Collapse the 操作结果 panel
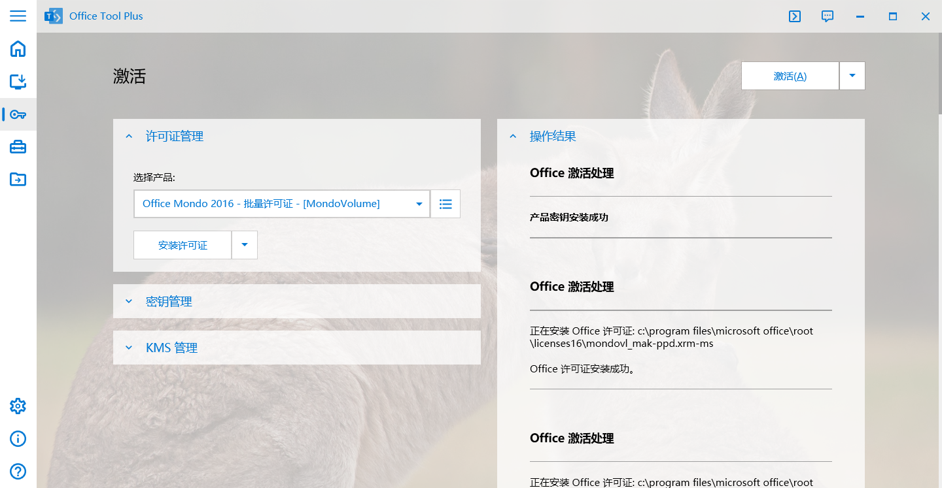The height and width of the screenshot is (488, 942). coord(513,136)
